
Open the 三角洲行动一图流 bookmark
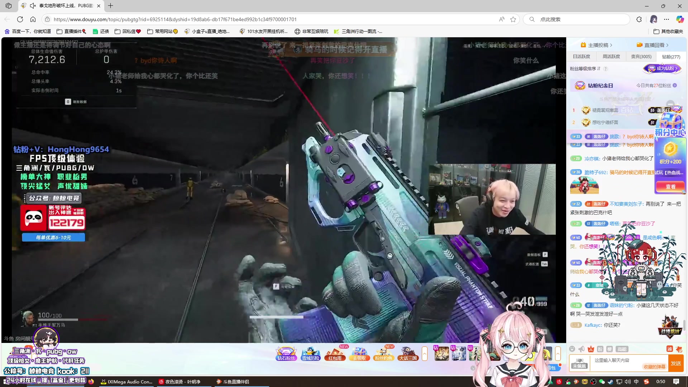pos(358,32)
